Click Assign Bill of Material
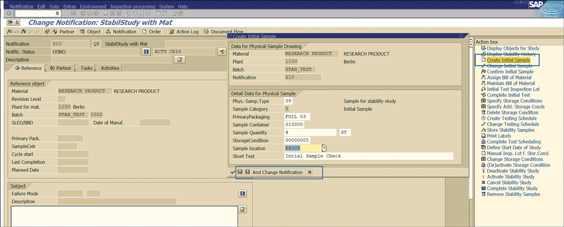 [x=509, y=78]
